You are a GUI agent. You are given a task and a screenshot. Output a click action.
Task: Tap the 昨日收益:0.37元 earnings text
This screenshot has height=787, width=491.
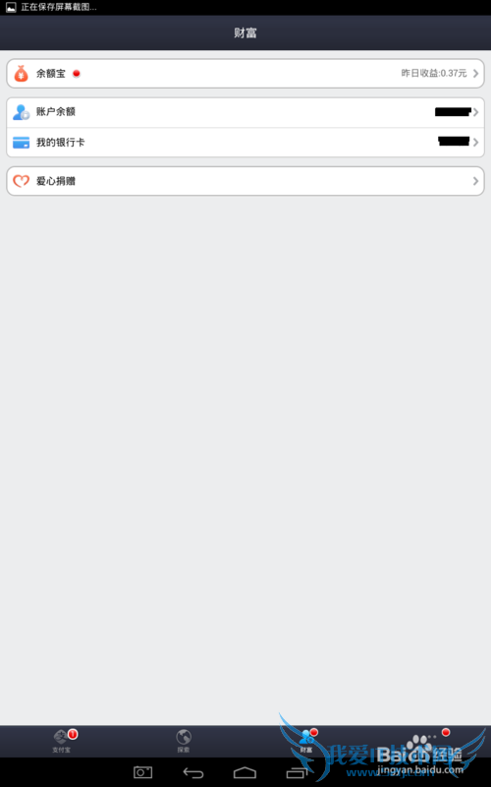pos(434,74)
